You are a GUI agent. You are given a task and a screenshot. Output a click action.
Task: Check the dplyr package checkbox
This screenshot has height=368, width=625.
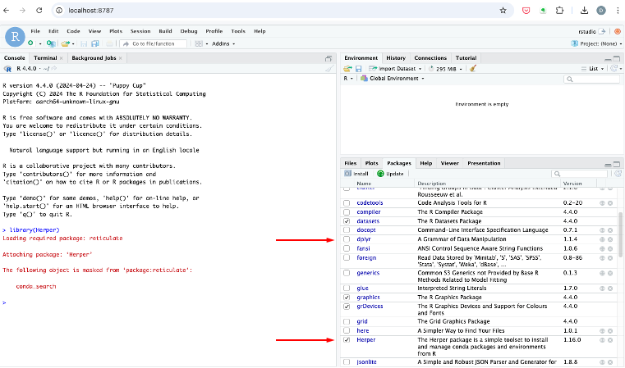[347, 239]
